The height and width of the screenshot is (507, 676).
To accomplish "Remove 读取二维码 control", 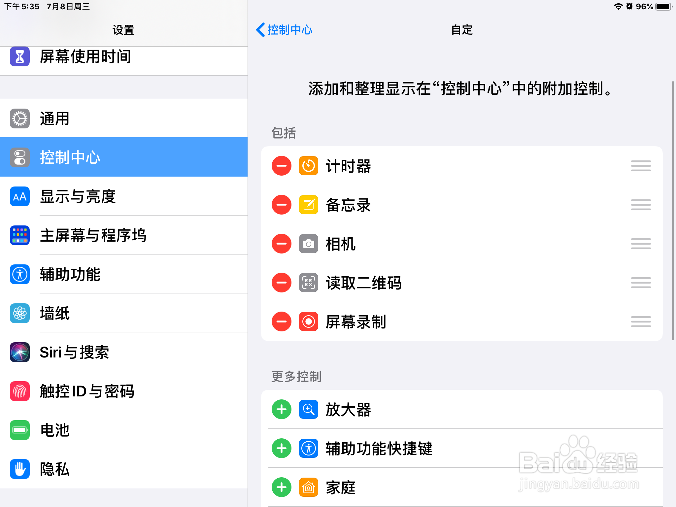I will 281,283.
